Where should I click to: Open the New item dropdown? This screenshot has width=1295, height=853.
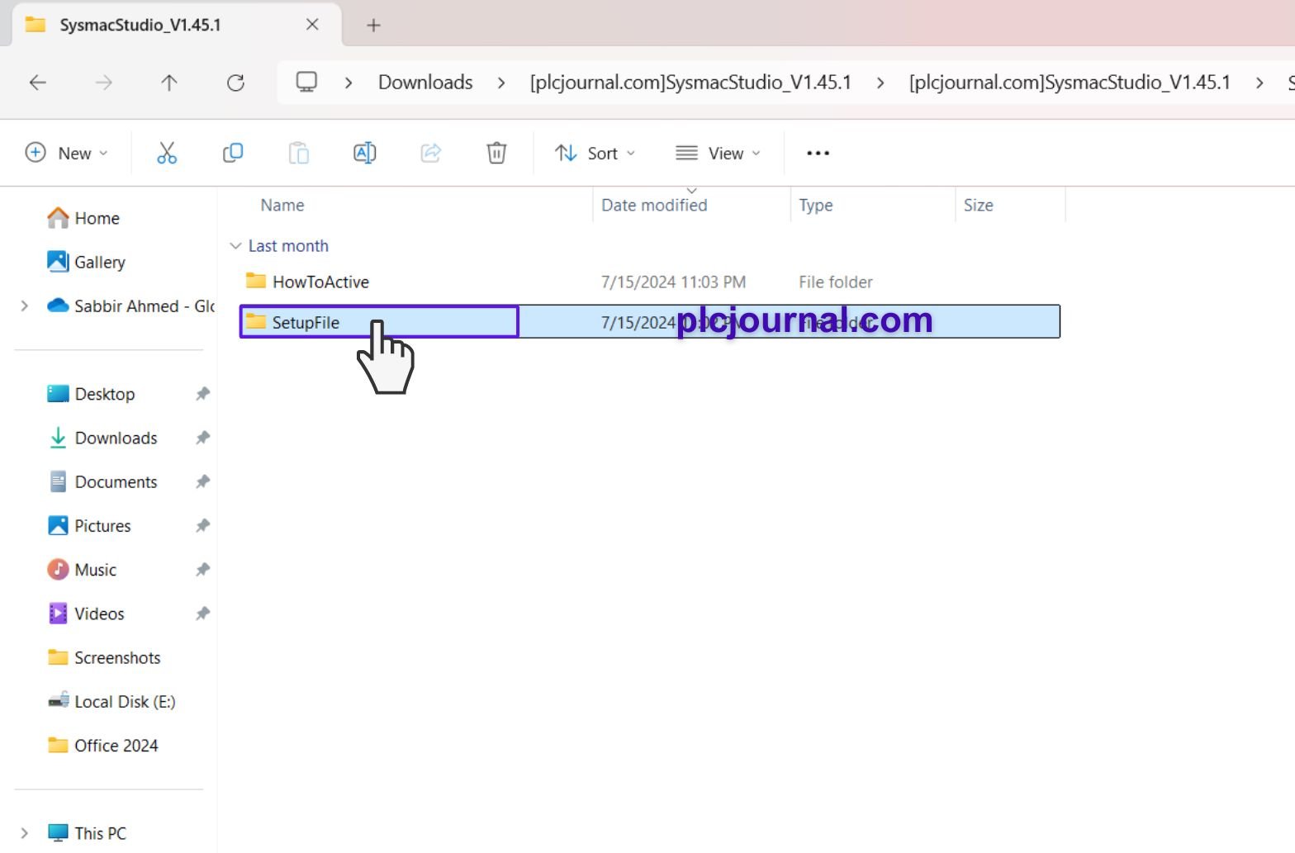[x=67, y=153]
